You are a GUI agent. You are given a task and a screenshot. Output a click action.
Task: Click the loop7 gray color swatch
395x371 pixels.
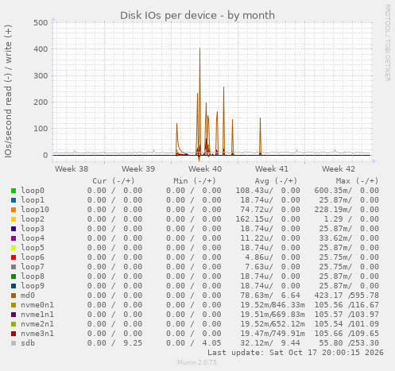14,267
